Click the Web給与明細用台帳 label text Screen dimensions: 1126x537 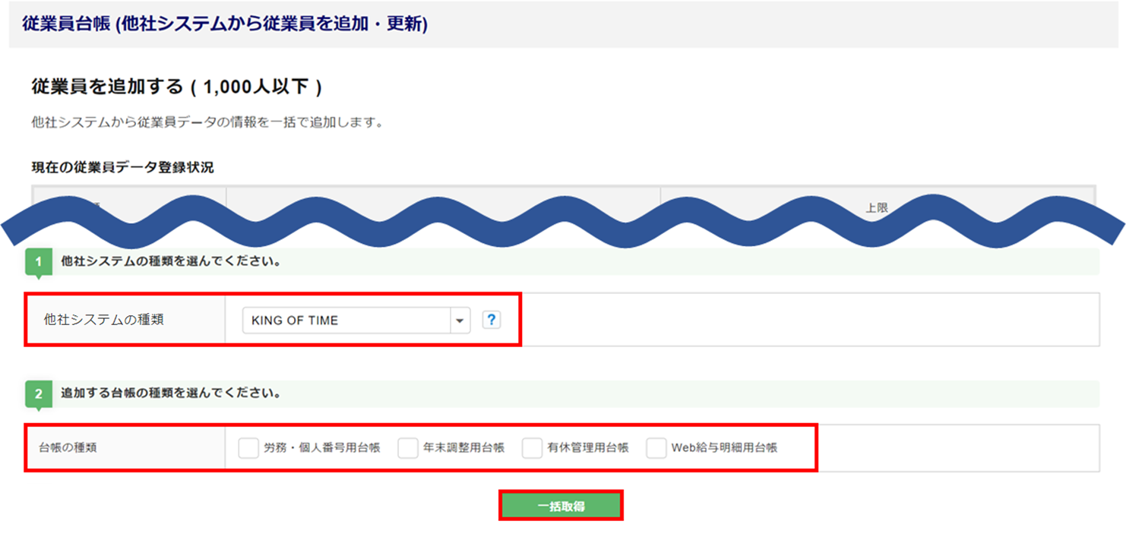[x=724, y=448]
